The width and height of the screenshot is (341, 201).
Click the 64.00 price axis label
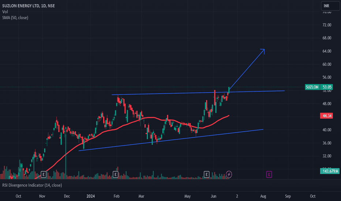coord(327,51)
